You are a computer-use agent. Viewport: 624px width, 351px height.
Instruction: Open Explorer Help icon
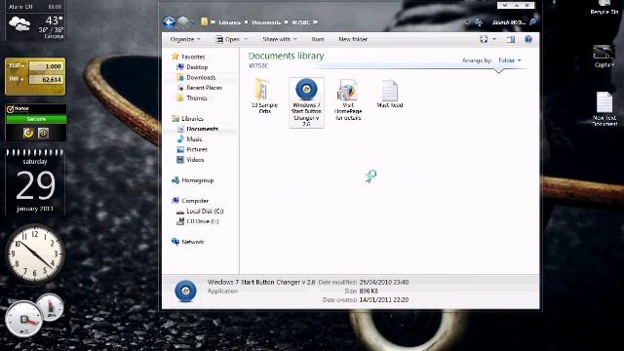point(528,39)
